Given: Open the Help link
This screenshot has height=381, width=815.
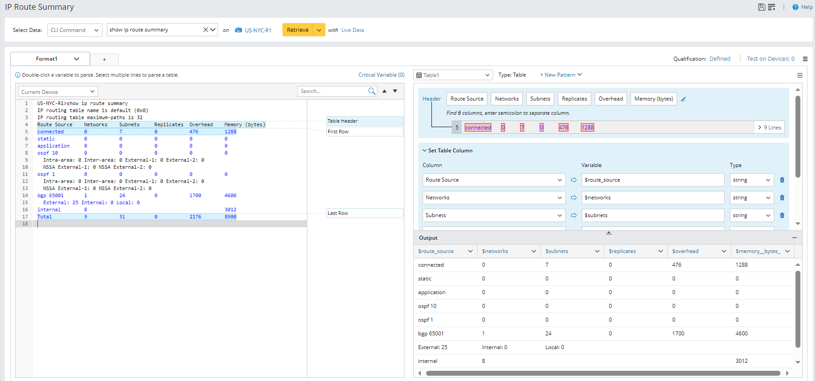Looking at the screenshot, I should point(807,7).
